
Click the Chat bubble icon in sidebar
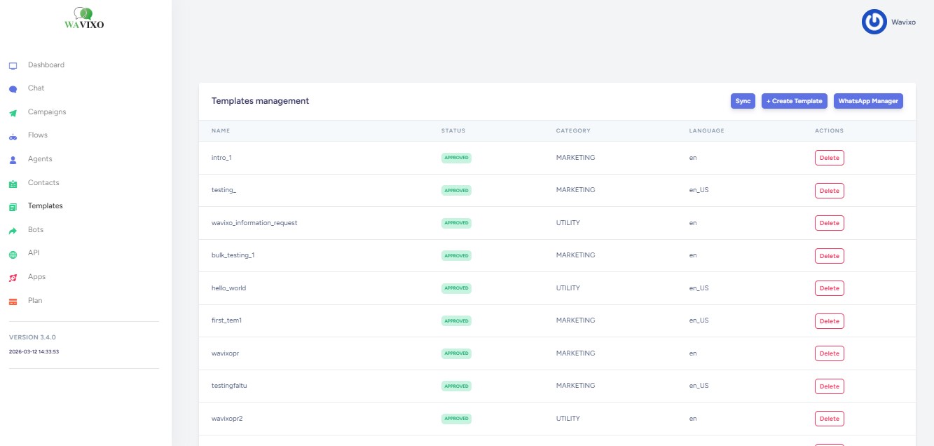(x=13, y=89)
